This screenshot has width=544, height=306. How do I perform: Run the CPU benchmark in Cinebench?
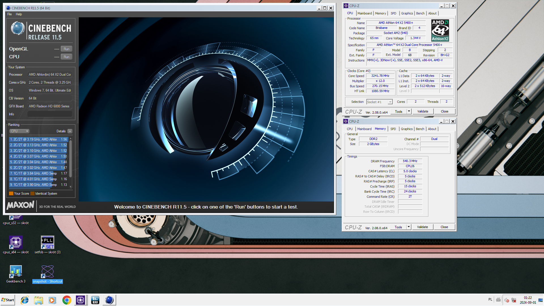[x=66, y=57]
